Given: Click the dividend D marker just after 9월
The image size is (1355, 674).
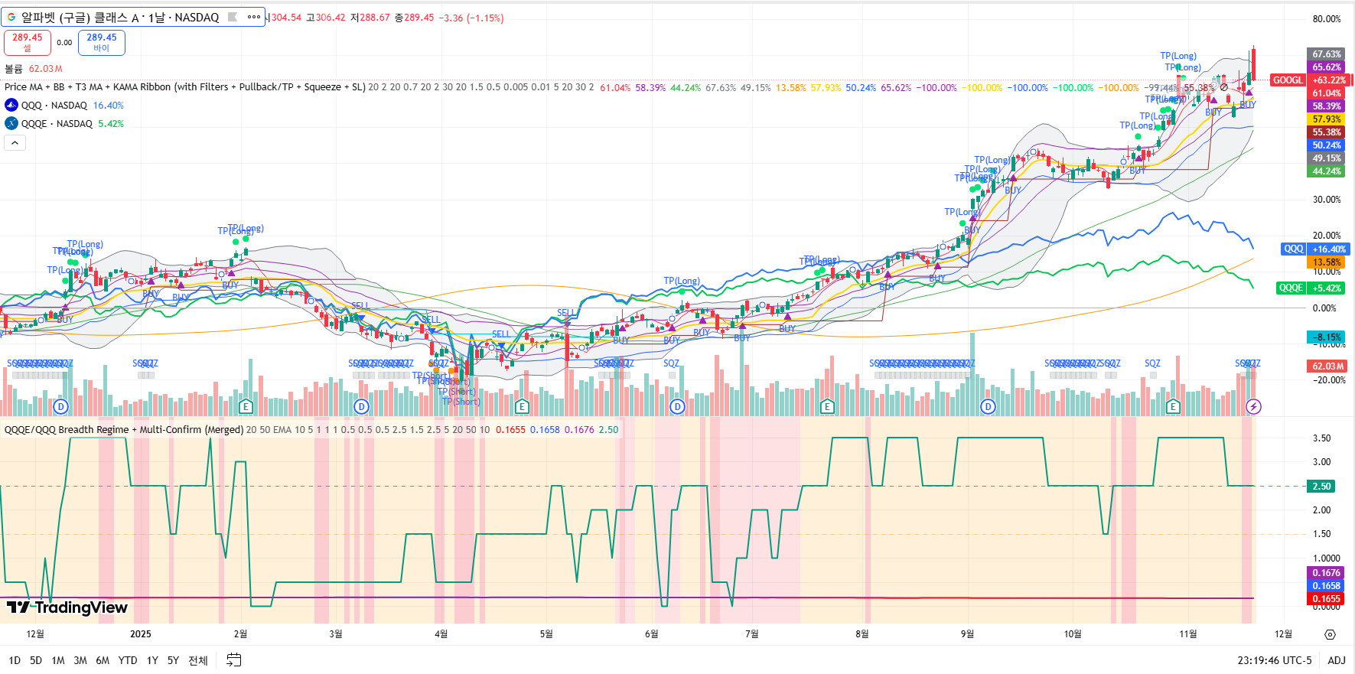Looking at the screenshot, I should [x=988, y=406].
